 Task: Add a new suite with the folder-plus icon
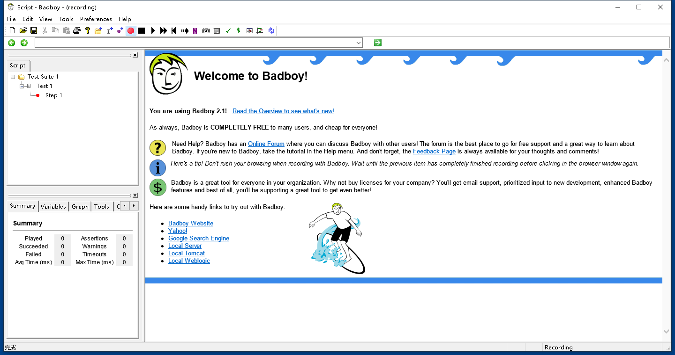point(98,31)
